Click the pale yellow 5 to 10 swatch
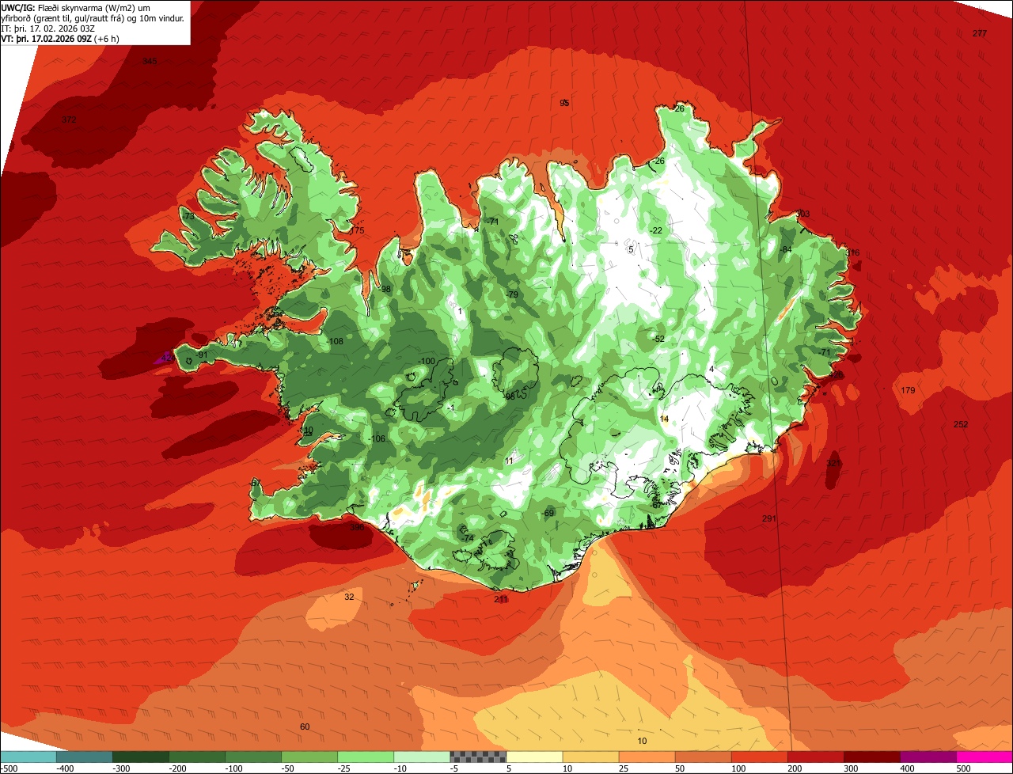1013x774 pixels. click(x=534, y=757)
